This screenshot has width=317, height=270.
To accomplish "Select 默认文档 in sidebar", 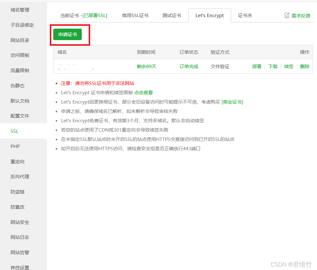I will [x=20, y=101].
